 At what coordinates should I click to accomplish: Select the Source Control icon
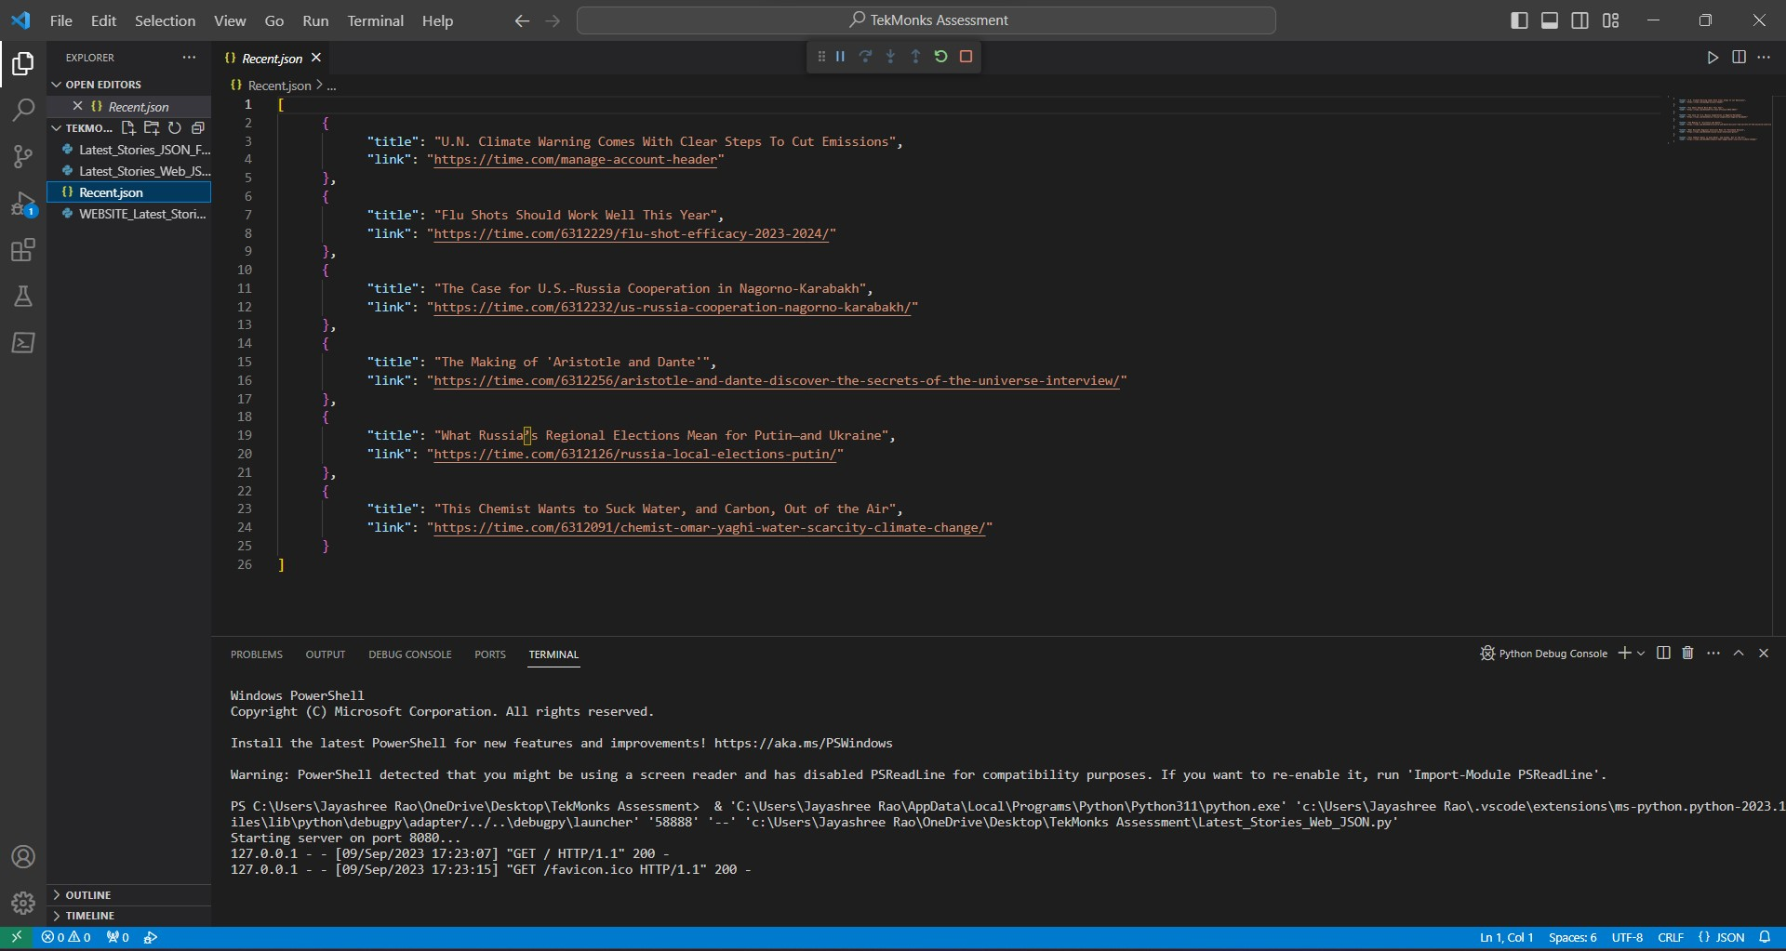pyautogui.click(x=22, y=156)
